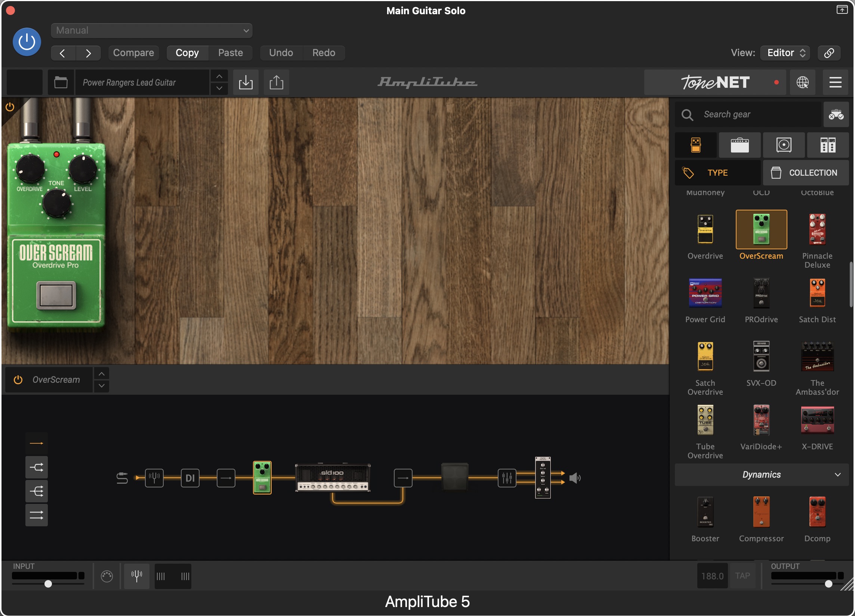The height and width of the screenshot is (616, 855).
Task: Click the DI block in signal chain
Action: pyautogui.click(x=190, y=478)
